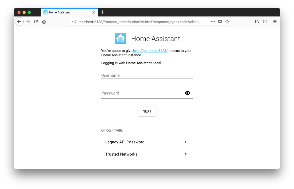Open a new tab with plus button

(x=102, y=12)
